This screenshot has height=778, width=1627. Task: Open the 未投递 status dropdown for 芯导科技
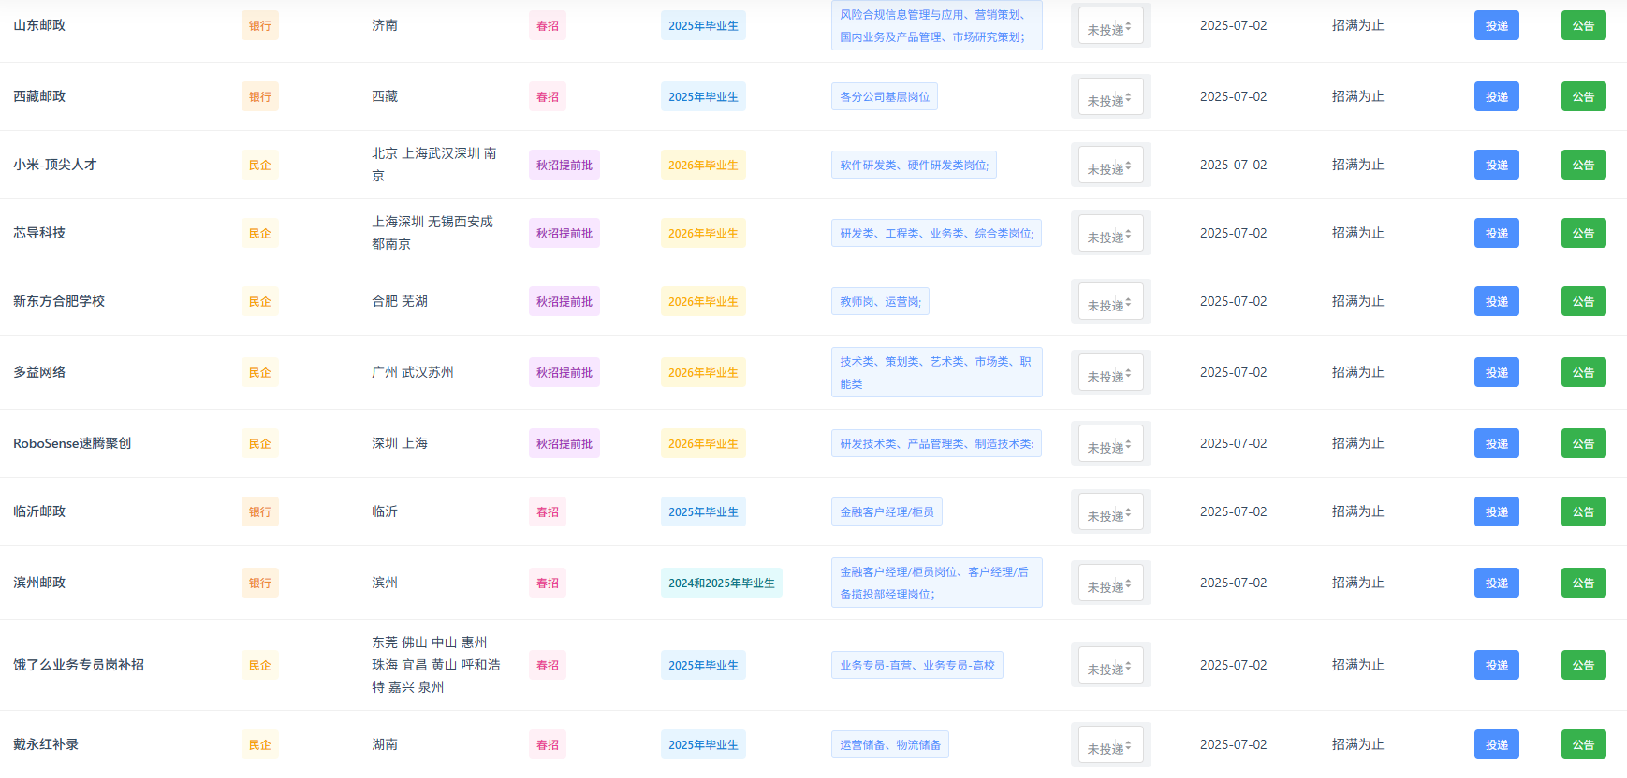1110,233
